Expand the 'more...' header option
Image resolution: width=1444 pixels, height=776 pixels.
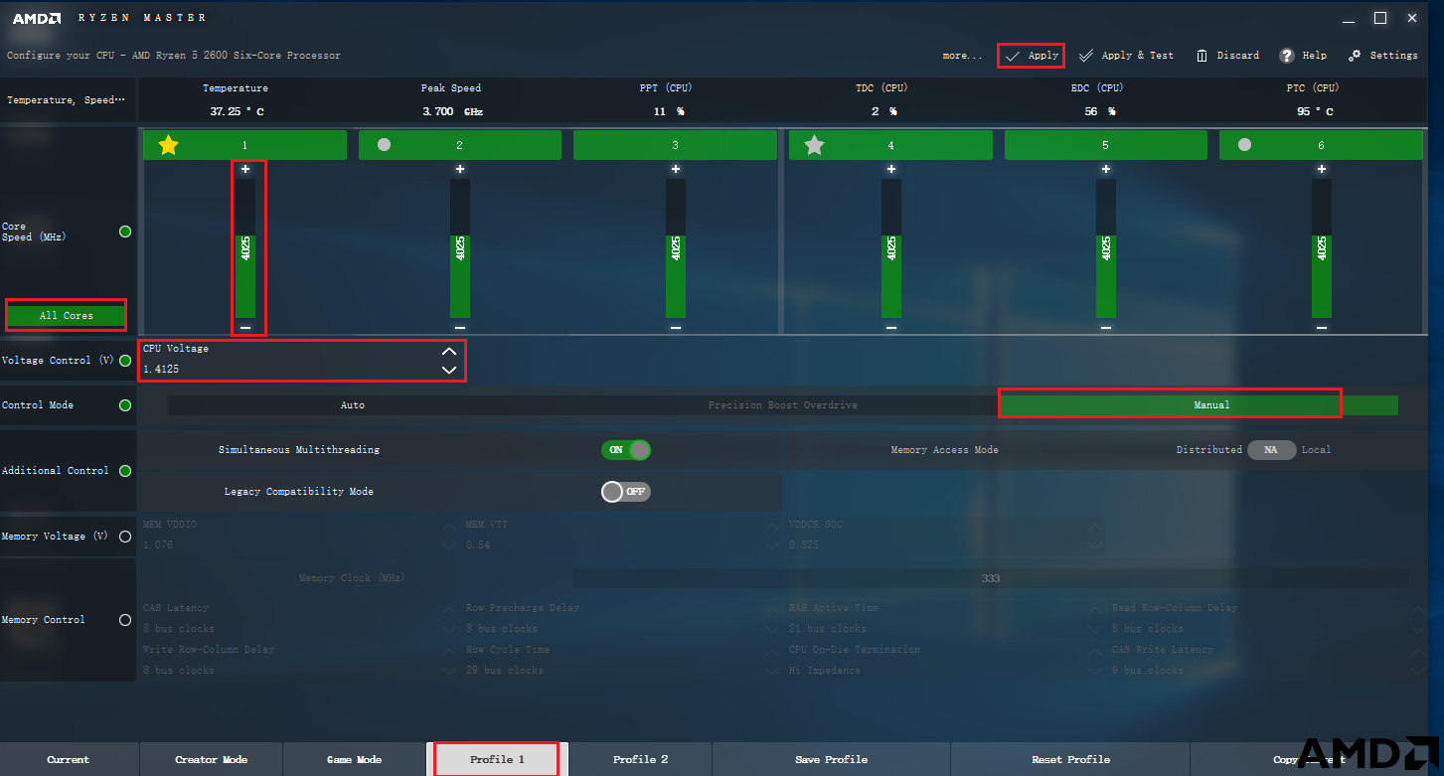click(962, 56)
